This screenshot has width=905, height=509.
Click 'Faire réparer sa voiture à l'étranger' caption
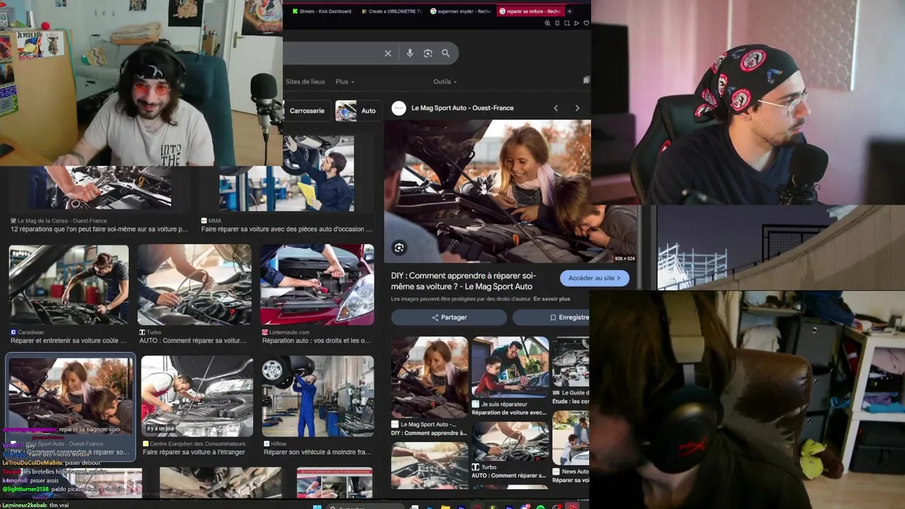194,452
